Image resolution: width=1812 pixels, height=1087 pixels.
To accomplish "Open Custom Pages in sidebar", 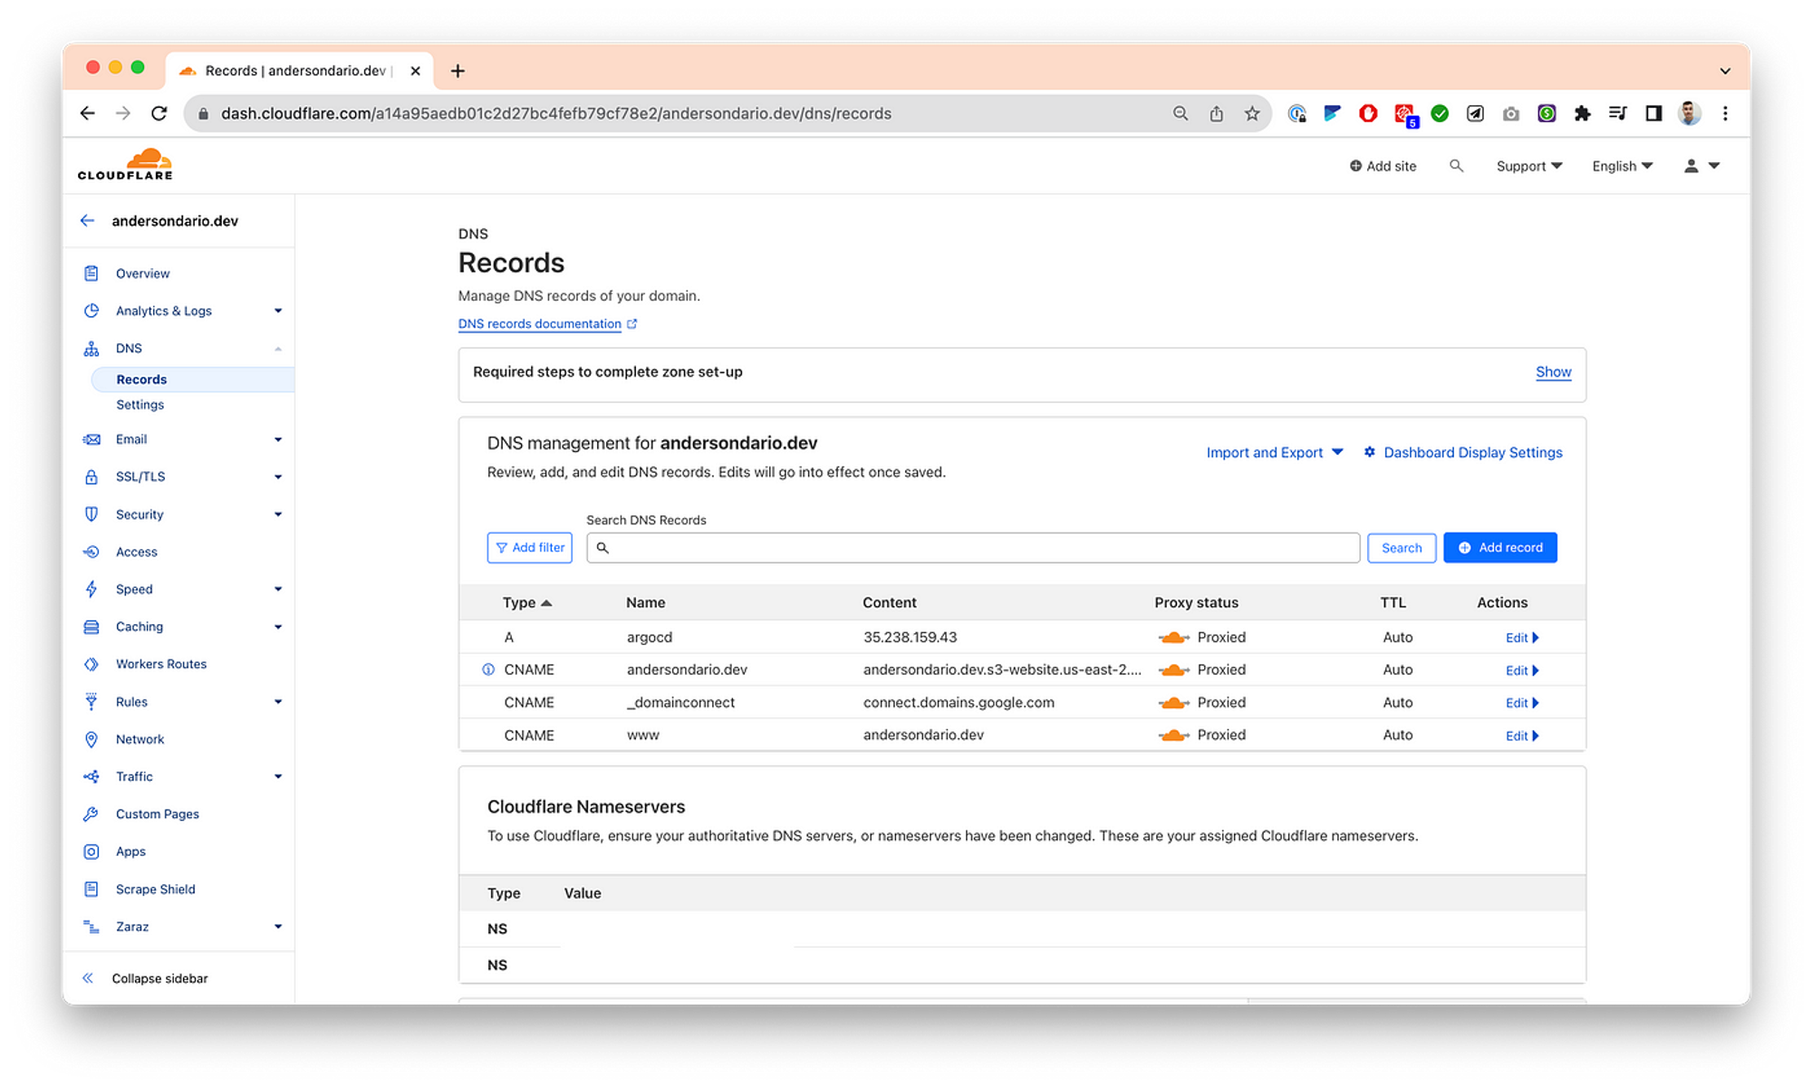I will click(158, 814).
